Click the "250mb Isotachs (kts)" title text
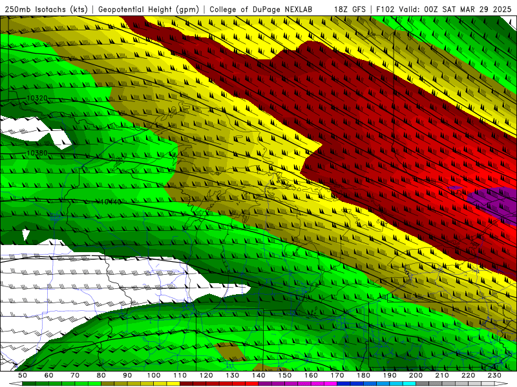This screenshot has height=387, width=517. [46, 9]
